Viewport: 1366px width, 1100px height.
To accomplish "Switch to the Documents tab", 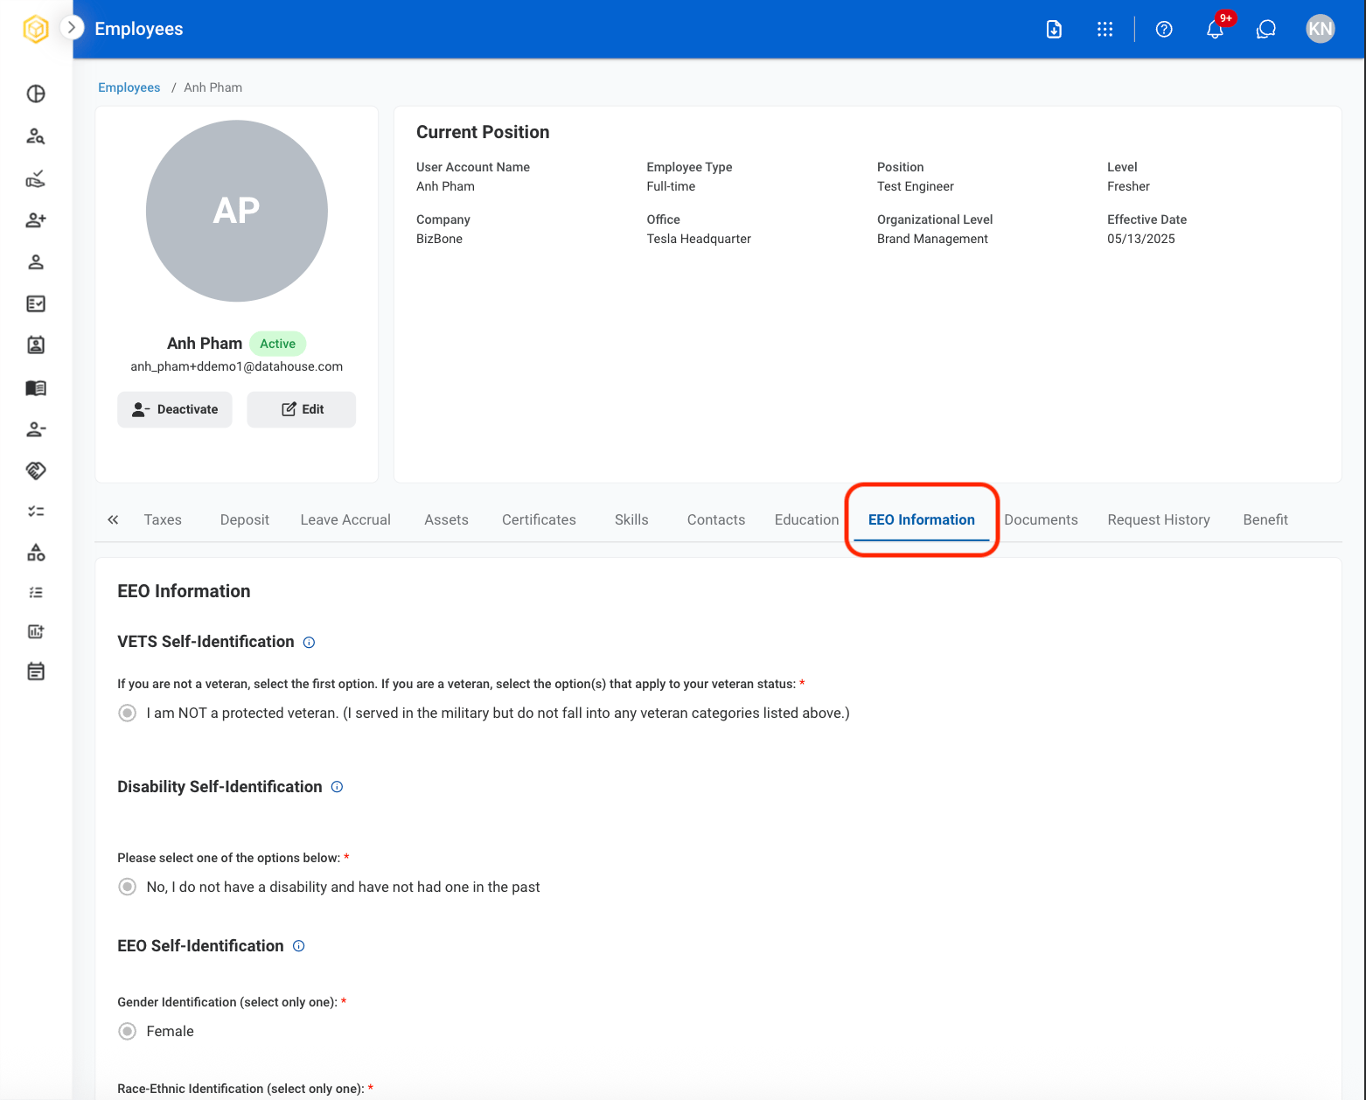I will click(1041, 519).
